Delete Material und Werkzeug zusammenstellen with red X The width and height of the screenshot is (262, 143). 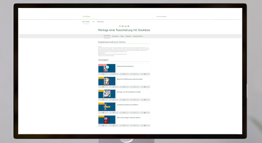(x=135, y=87)
